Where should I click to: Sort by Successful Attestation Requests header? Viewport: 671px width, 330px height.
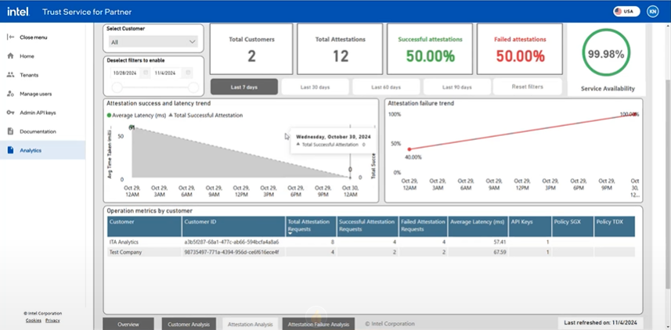367,226
